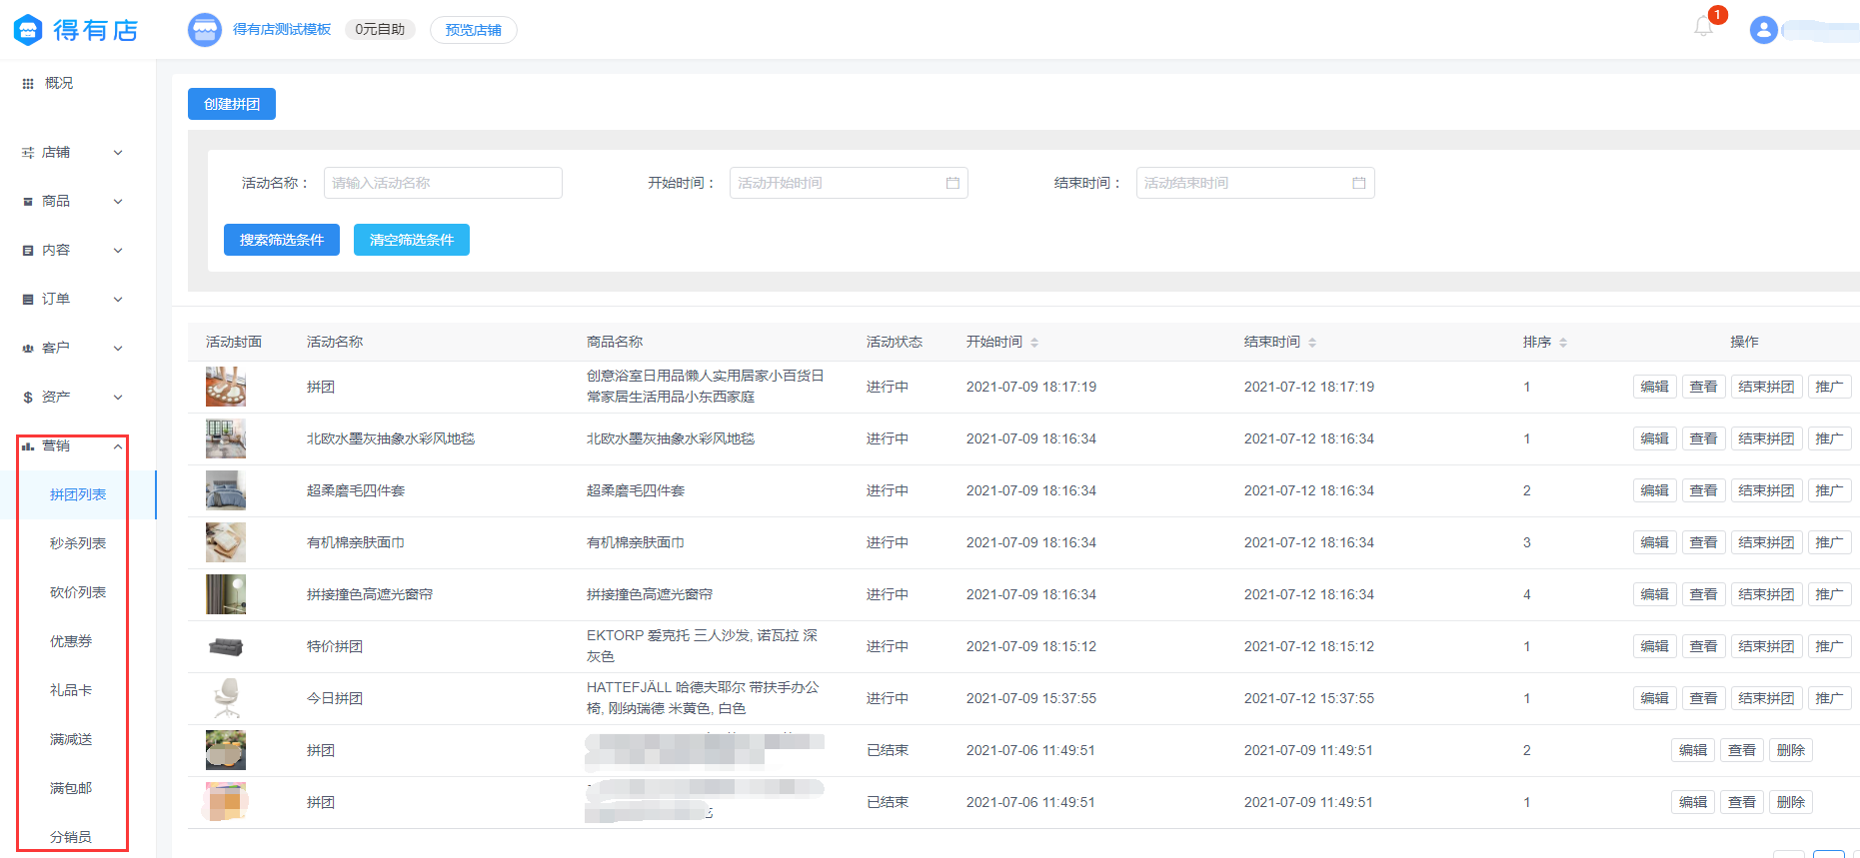Select 优惠券 from marketing submenu

tap(71, 641)
